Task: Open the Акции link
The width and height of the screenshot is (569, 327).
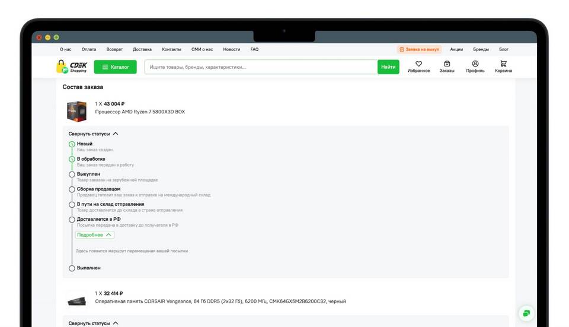Action: point(456,49)
